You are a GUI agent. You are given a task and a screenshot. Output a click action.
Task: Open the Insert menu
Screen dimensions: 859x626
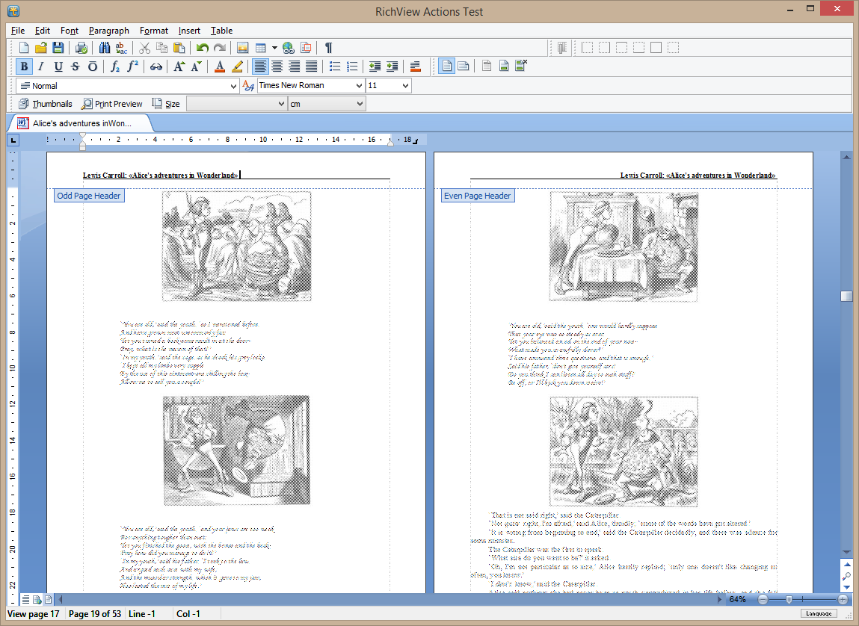pos(189,31)
